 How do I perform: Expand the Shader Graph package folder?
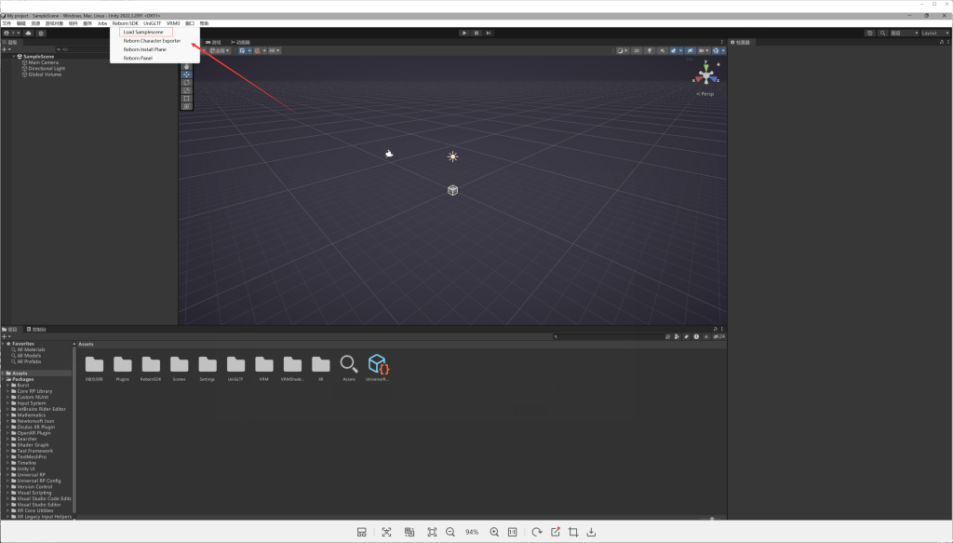pyautogui.click(x=8, y=445)
